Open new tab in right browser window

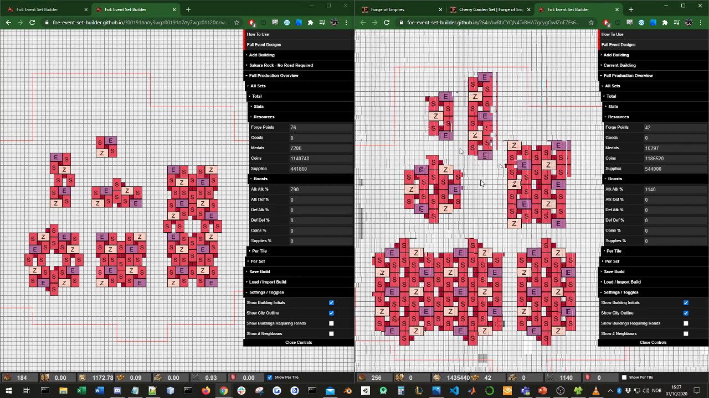pyautogui.click(x=631, y=9)
